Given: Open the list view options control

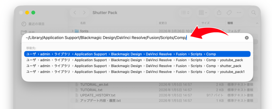Looking at the screenshot, I should [x=185, y=13].
